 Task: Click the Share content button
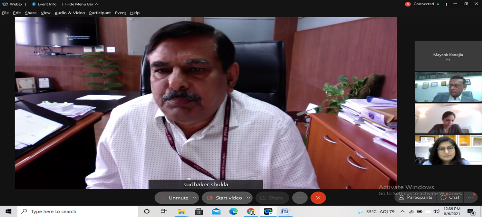[x=272, y=198]
